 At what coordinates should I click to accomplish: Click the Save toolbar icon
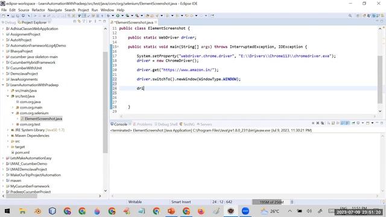click(x=13, y=16)
